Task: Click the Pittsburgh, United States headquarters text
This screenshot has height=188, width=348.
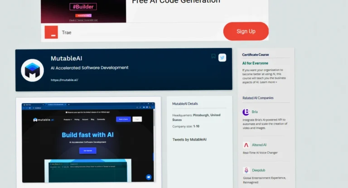Action: [196, 117]
